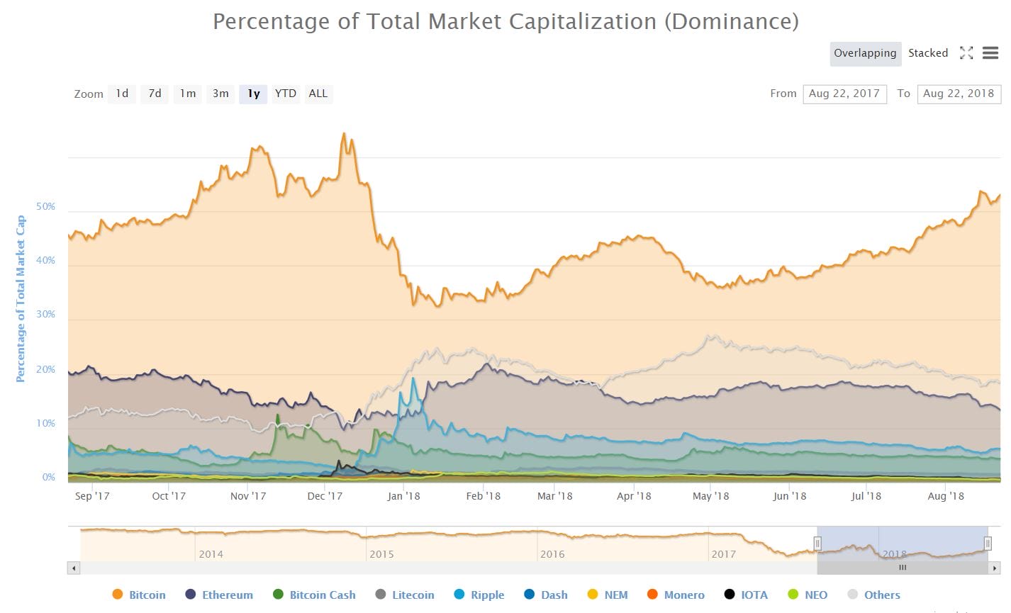Switch to the Stacked chart view
Image resolution: width=1011 pixels, height=613 pixels.
point(928,53)
